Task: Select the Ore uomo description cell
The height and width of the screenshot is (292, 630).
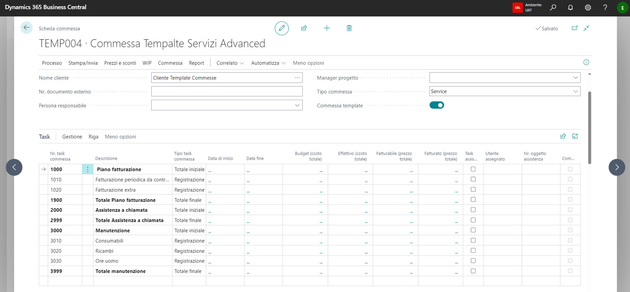Action: point(132,261)
